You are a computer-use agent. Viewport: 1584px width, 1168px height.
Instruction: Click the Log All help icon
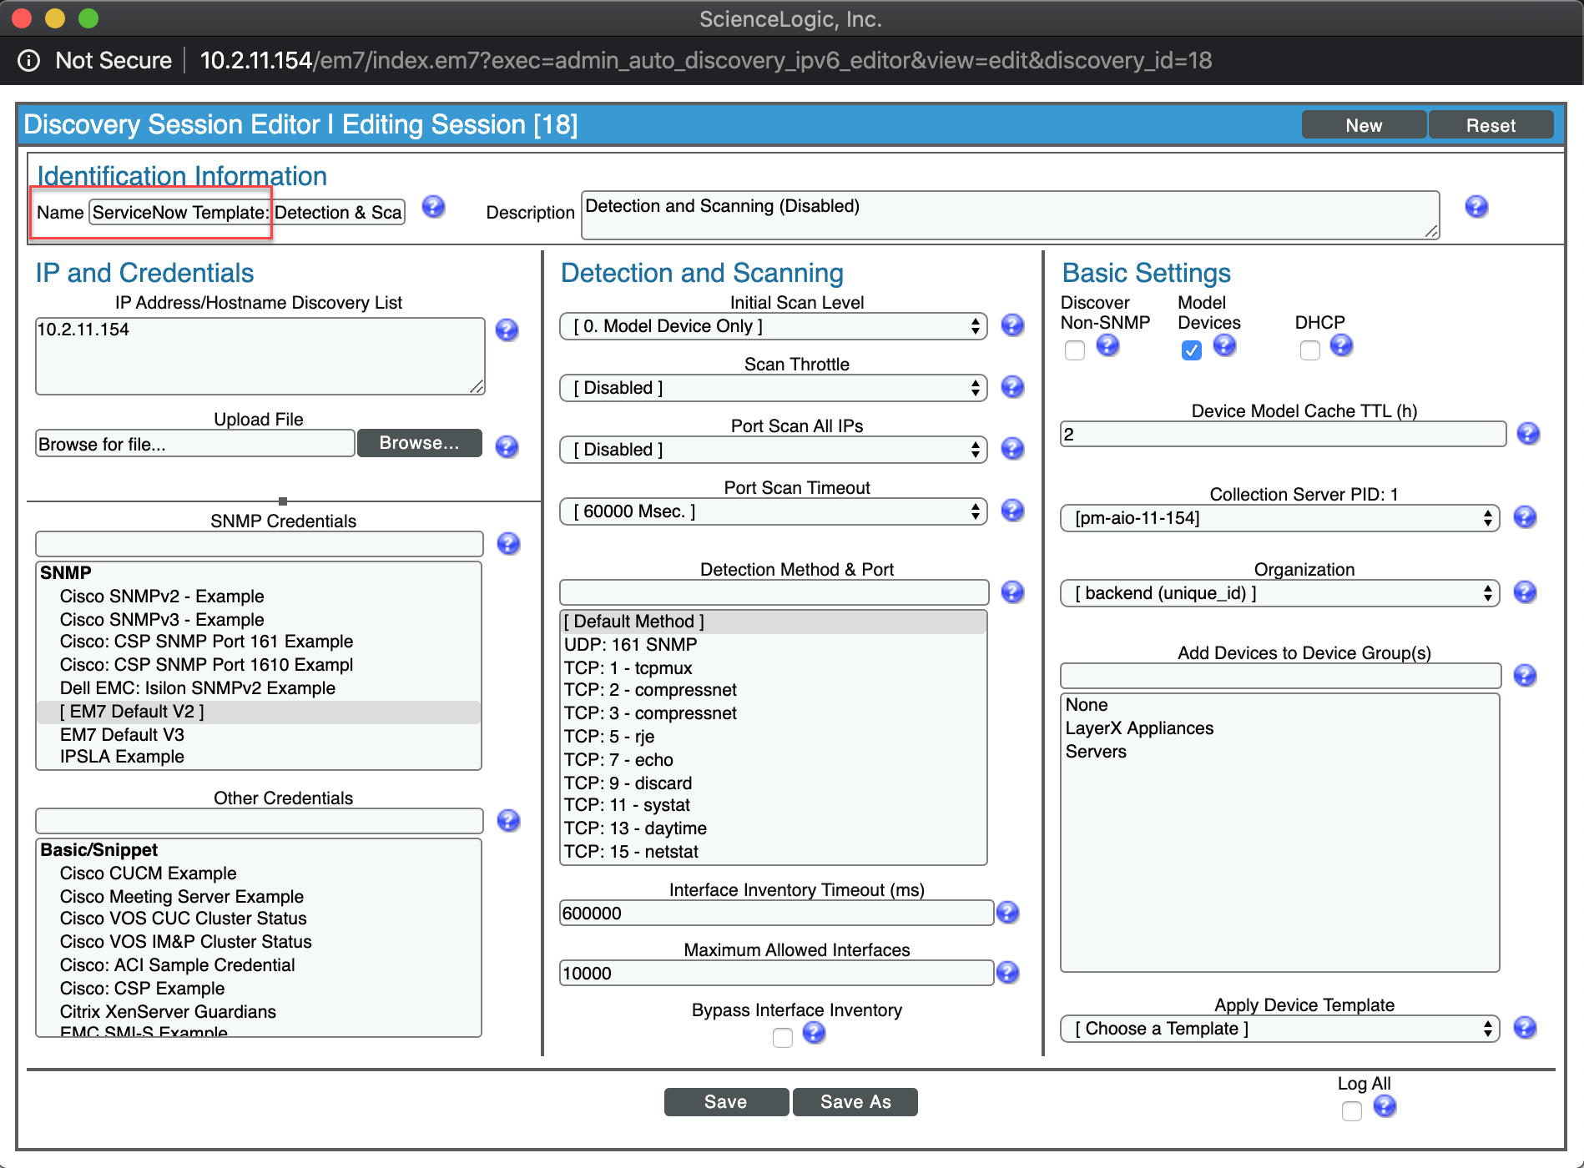pos(1385,1107)
